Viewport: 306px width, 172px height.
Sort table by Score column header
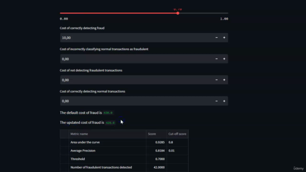click(x=156, y=134)
